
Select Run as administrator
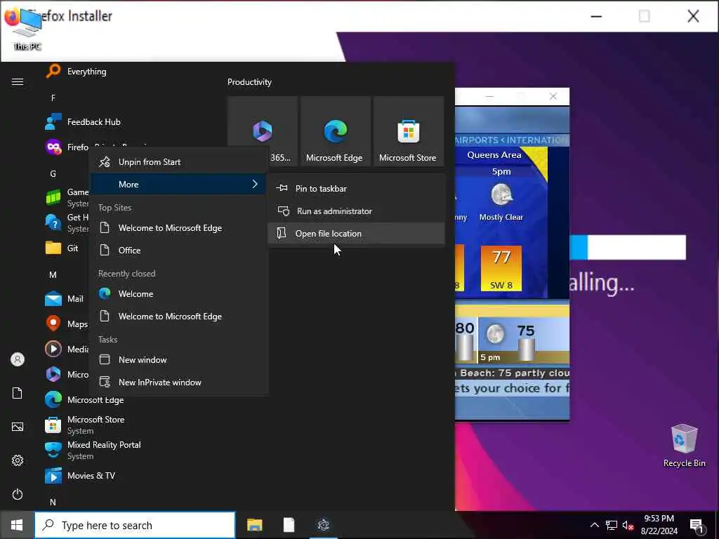click(356, 211)
